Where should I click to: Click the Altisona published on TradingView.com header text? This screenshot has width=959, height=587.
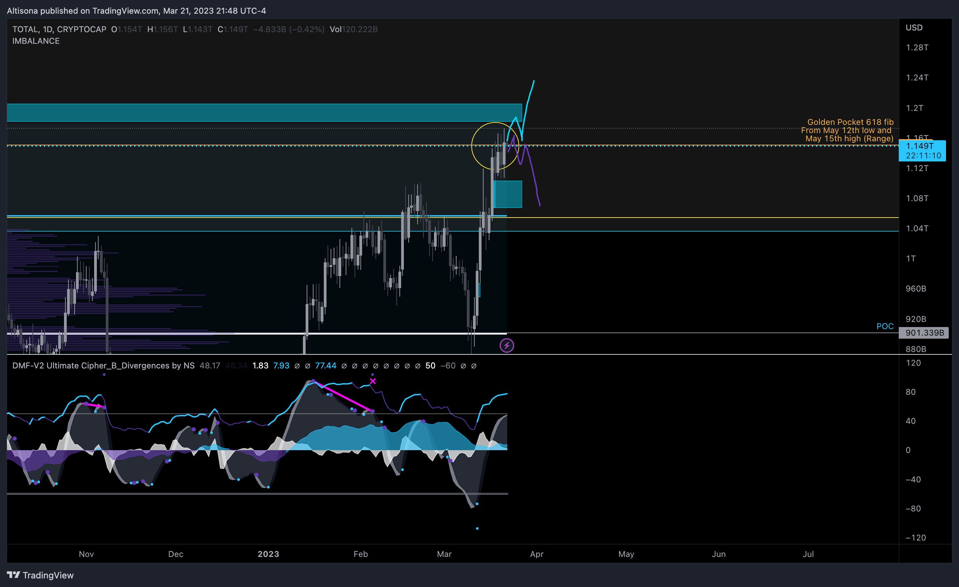pos(136,11)
